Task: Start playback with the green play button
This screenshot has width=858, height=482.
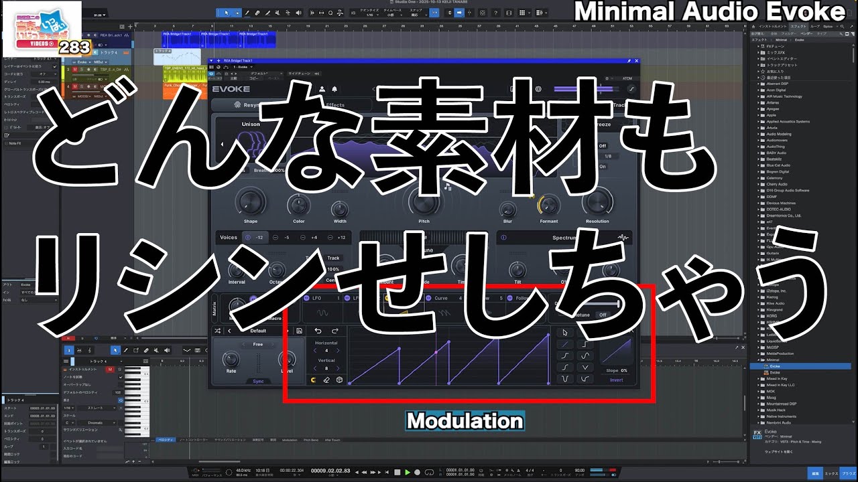Action: click(x=408, y=472)
